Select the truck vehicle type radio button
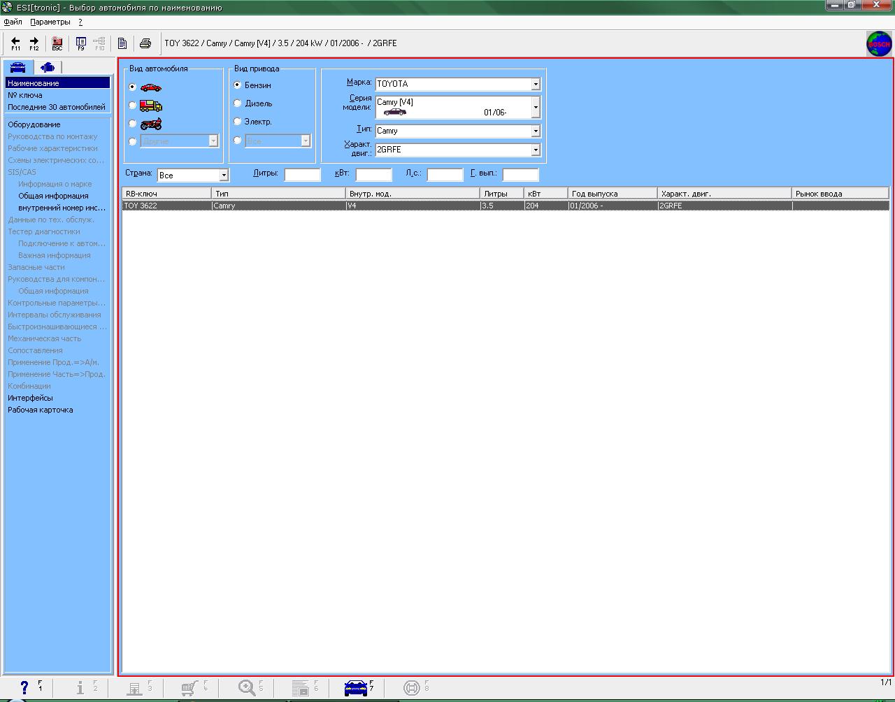 click(x=133, y=106)
